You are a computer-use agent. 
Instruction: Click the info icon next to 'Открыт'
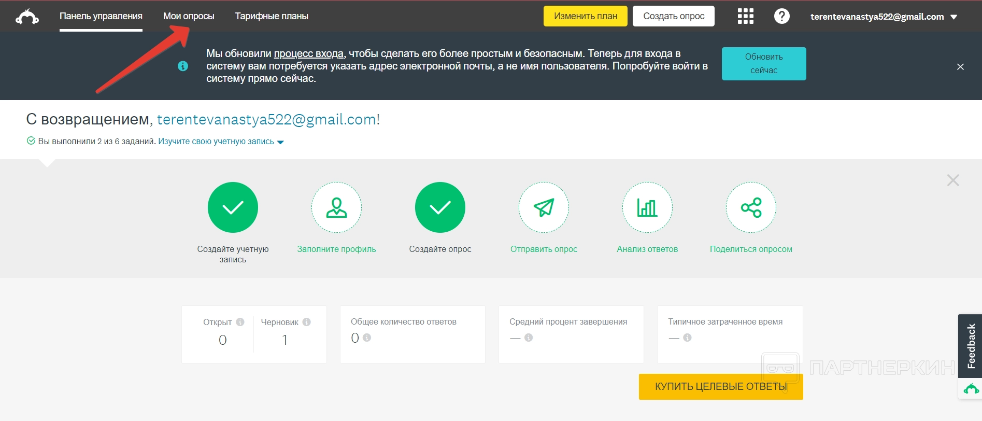(240, 322)
